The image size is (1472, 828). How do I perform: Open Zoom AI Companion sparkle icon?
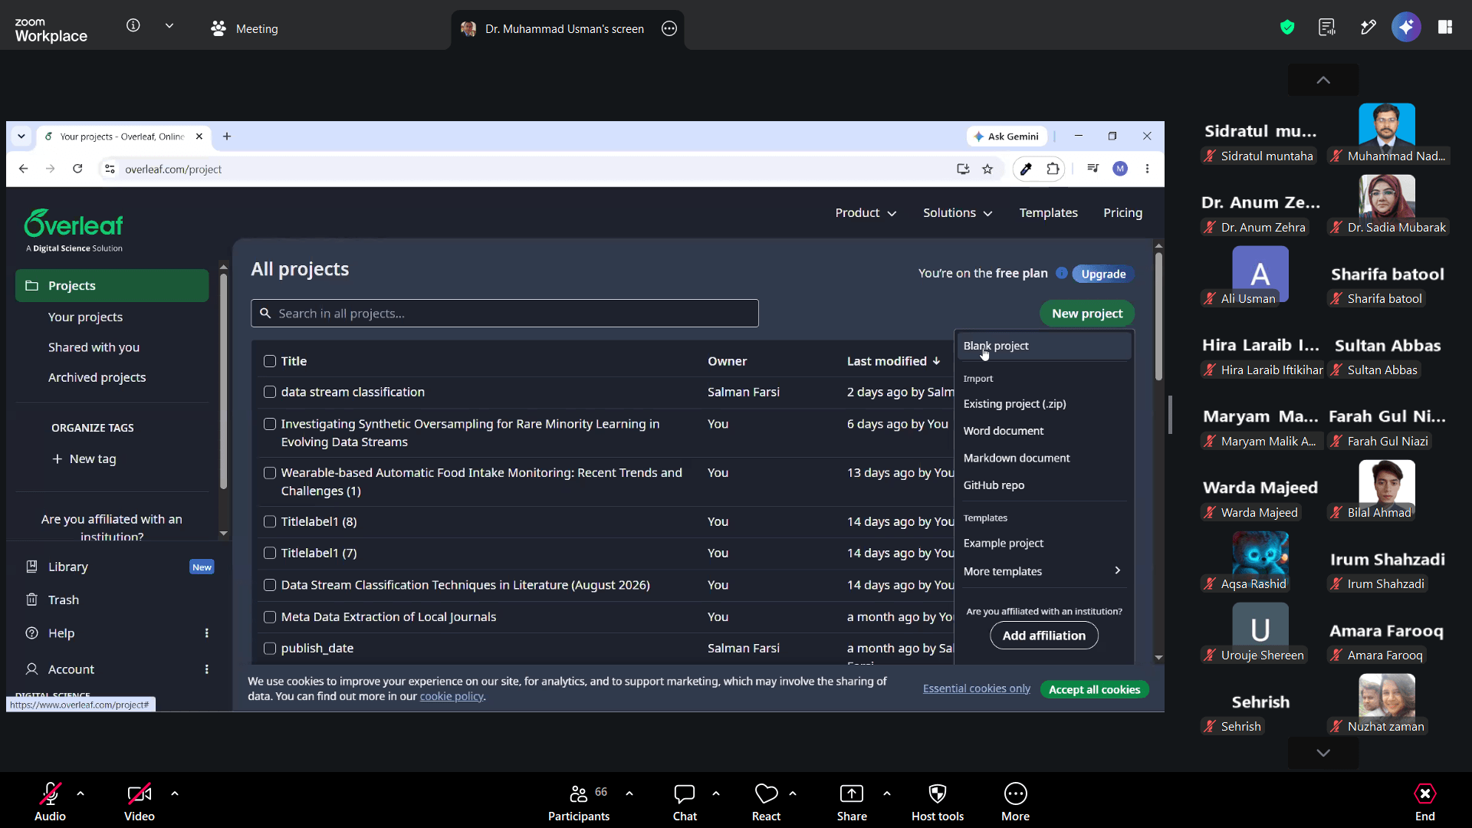[1406, 28]
